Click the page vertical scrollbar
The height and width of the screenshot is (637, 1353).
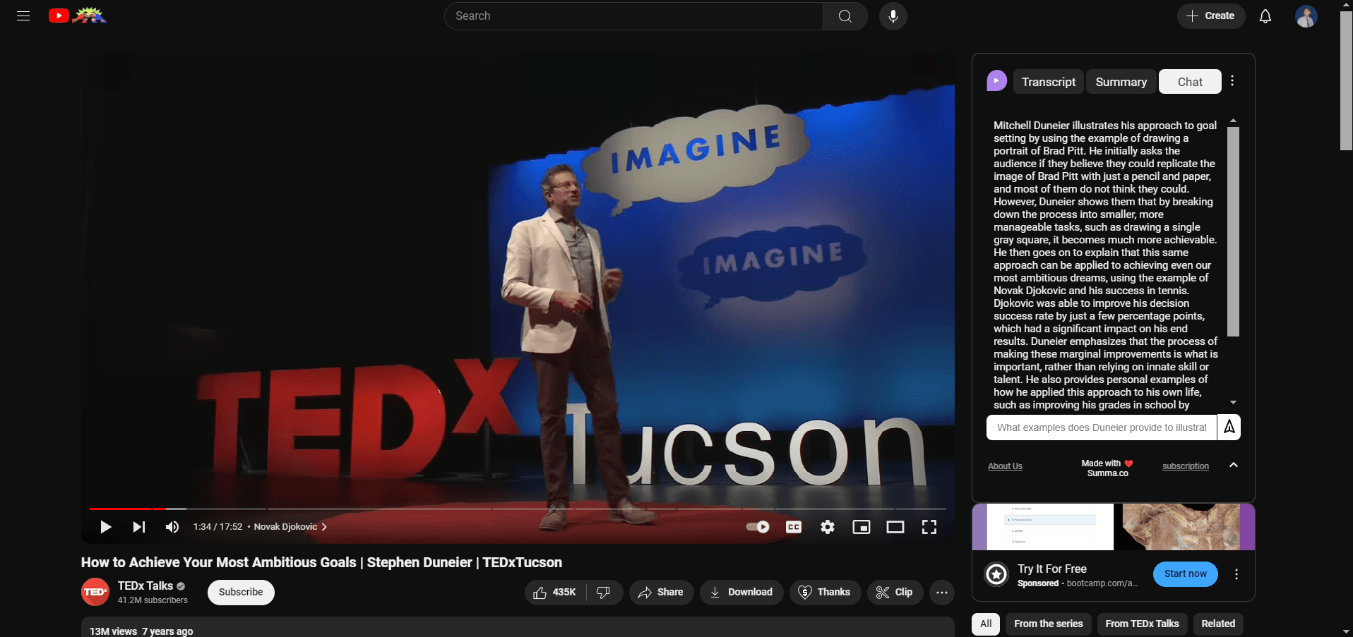click(x=1346, y=80)
